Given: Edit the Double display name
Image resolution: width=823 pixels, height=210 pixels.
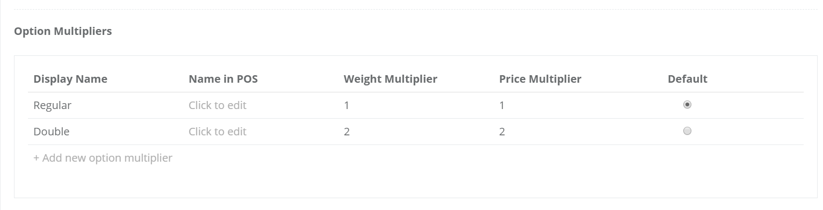Looking at the screenshot, I should (x=51, y=132).
